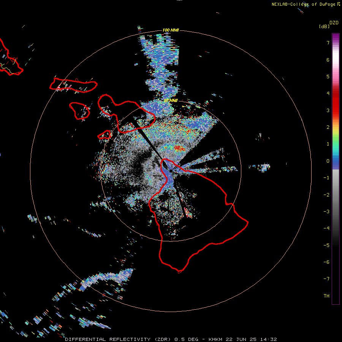
Task: Click the 4 value on color scale
Action: coord(328,93)
